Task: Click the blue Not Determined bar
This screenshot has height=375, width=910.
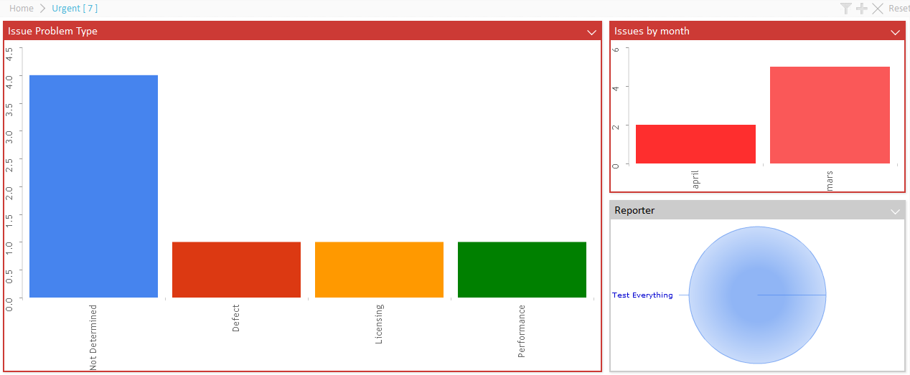Action: tap(93, 186)
